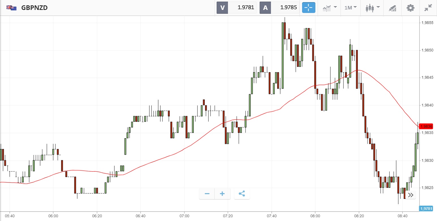Collapse the chart with shrink arrows

[x=428, y=8]
